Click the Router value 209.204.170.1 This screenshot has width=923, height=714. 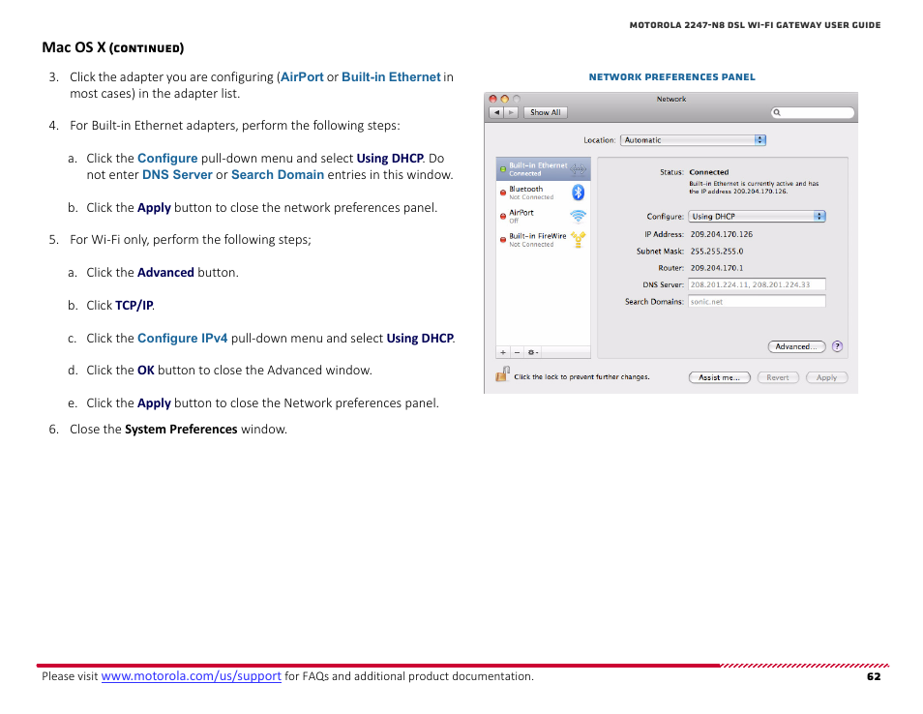pyautogui.click(x=716, y=268)
